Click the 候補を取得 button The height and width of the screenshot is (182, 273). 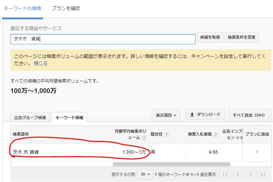click(210, 38)
